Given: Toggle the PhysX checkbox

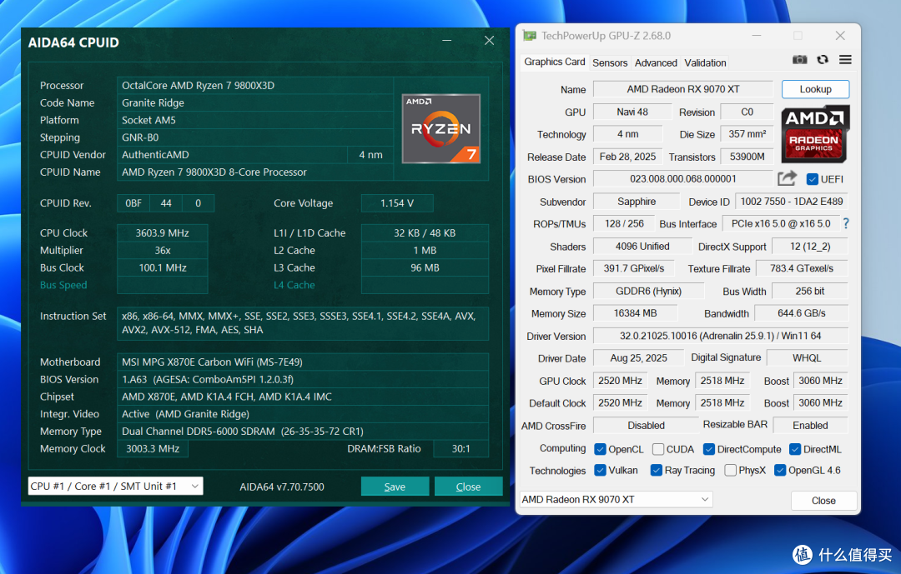Looking at the screenshot, I should pyautogui.click(x=730, y=470).
